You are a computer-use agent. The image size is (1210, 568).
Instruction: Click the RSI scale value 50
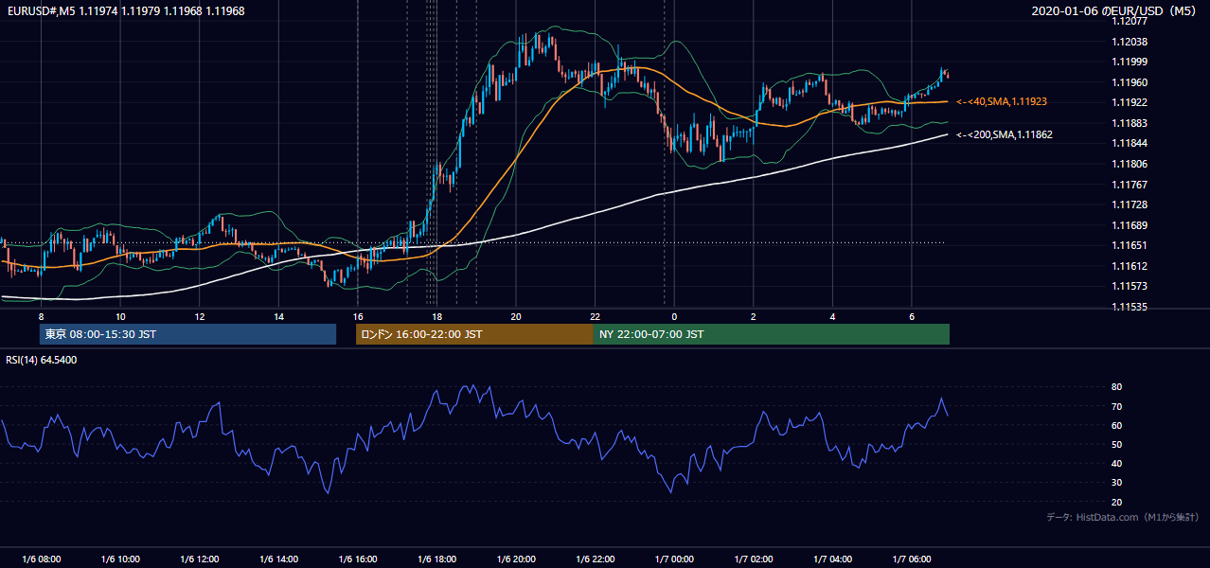pyautogui.click(x=1116, y=444)
